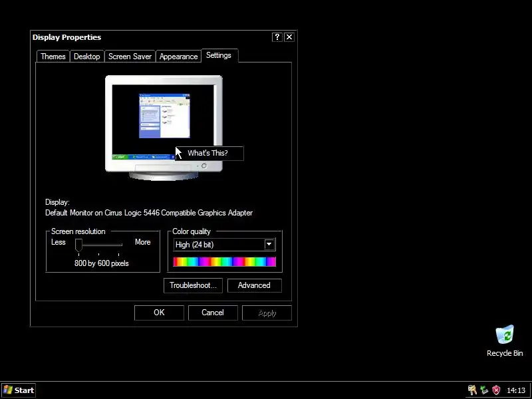This screenshot has height=399, width=532.
Task: Click the 'Less' resolution label
Action: 59,242
